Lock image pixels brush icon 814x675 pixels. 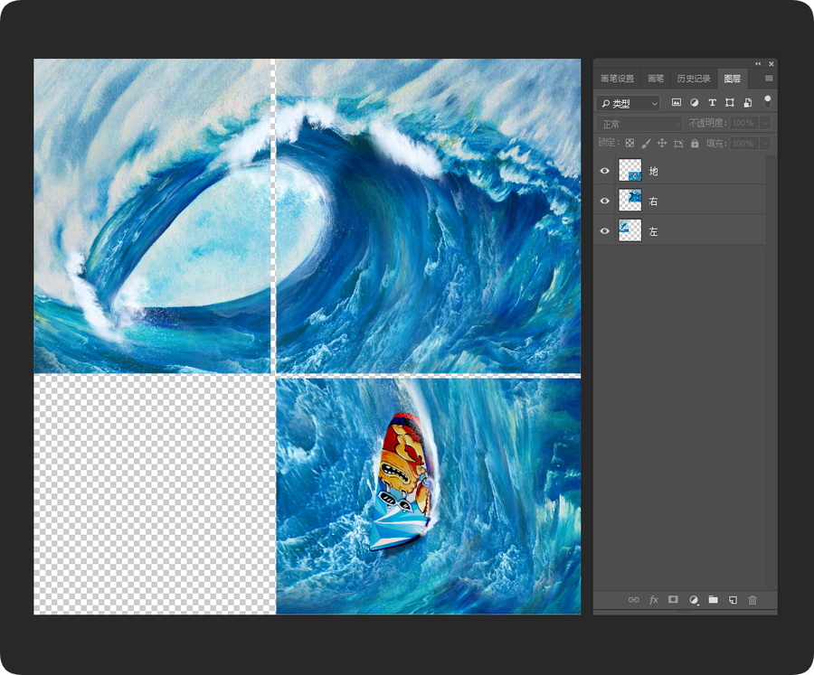coord(646,143)
